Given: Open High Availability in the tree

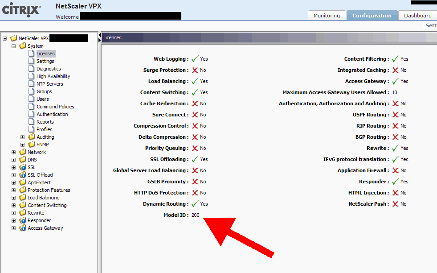Looking at the screenshot, I should coord(53,76).
